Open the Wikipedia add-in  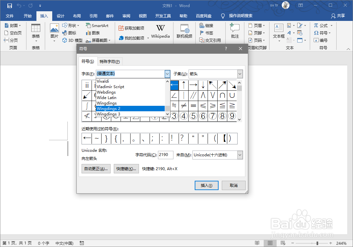[x=160, y=31]
